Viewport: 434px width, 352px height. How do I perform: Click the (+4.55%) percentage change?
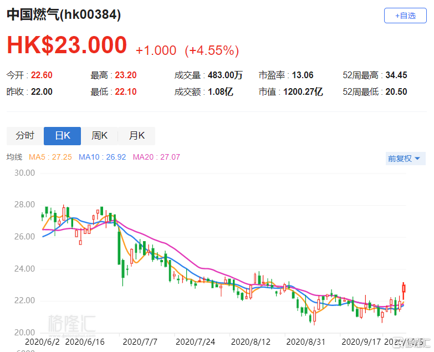(x=211, y=50)
